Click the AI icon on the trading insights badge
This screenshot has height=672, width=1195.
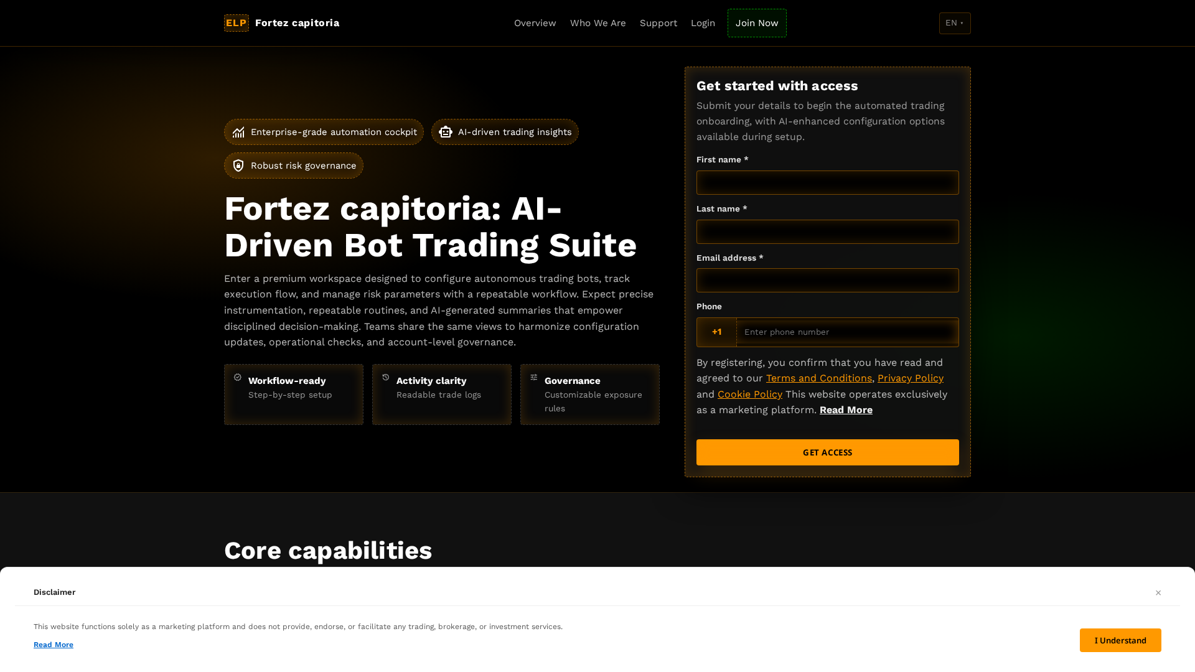point(446,132)
